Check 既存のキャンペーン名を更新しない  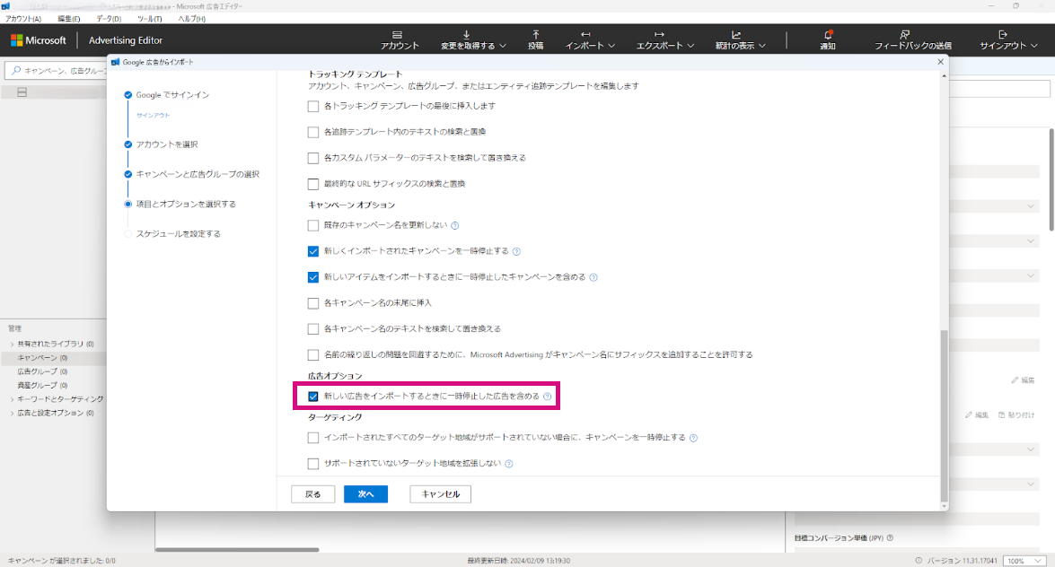[312, 225]
